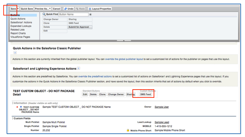Select the Multi Picklist field label
The width and height of the screenshot is (245, 137).
[x=32, y=122]
